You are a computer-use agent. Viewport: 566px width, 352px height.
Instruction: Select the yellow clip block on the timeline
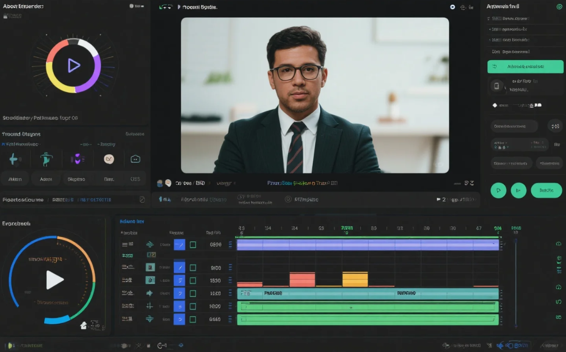355,279
